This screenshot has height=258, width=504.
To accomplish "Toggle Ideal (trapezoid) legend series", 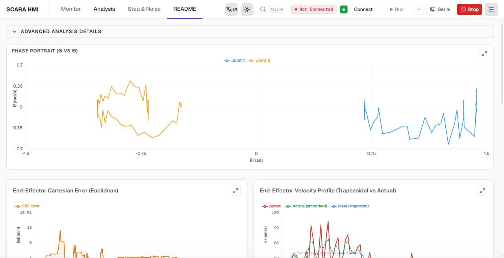I will click(350, 206).
